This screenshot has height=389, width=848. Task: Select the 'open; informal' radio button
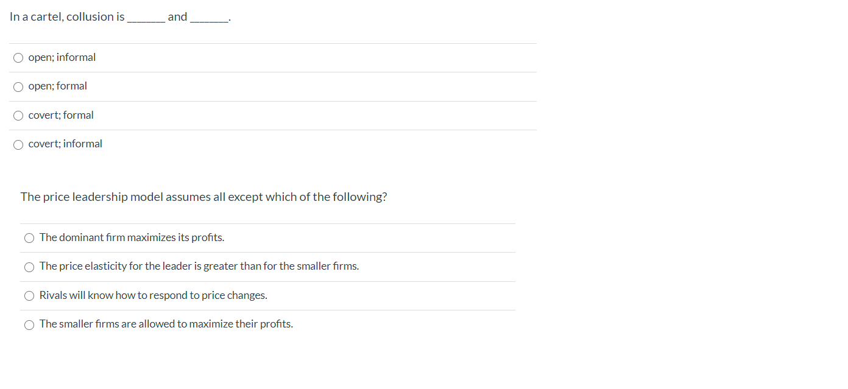point(18,58)
